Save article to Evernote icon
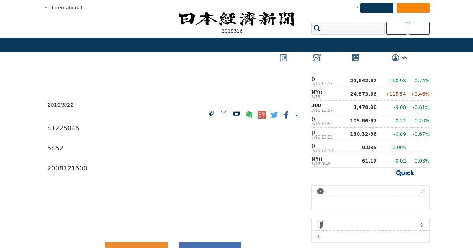The image size is (473, 248). pyautogui.click(x=249, y=115)
